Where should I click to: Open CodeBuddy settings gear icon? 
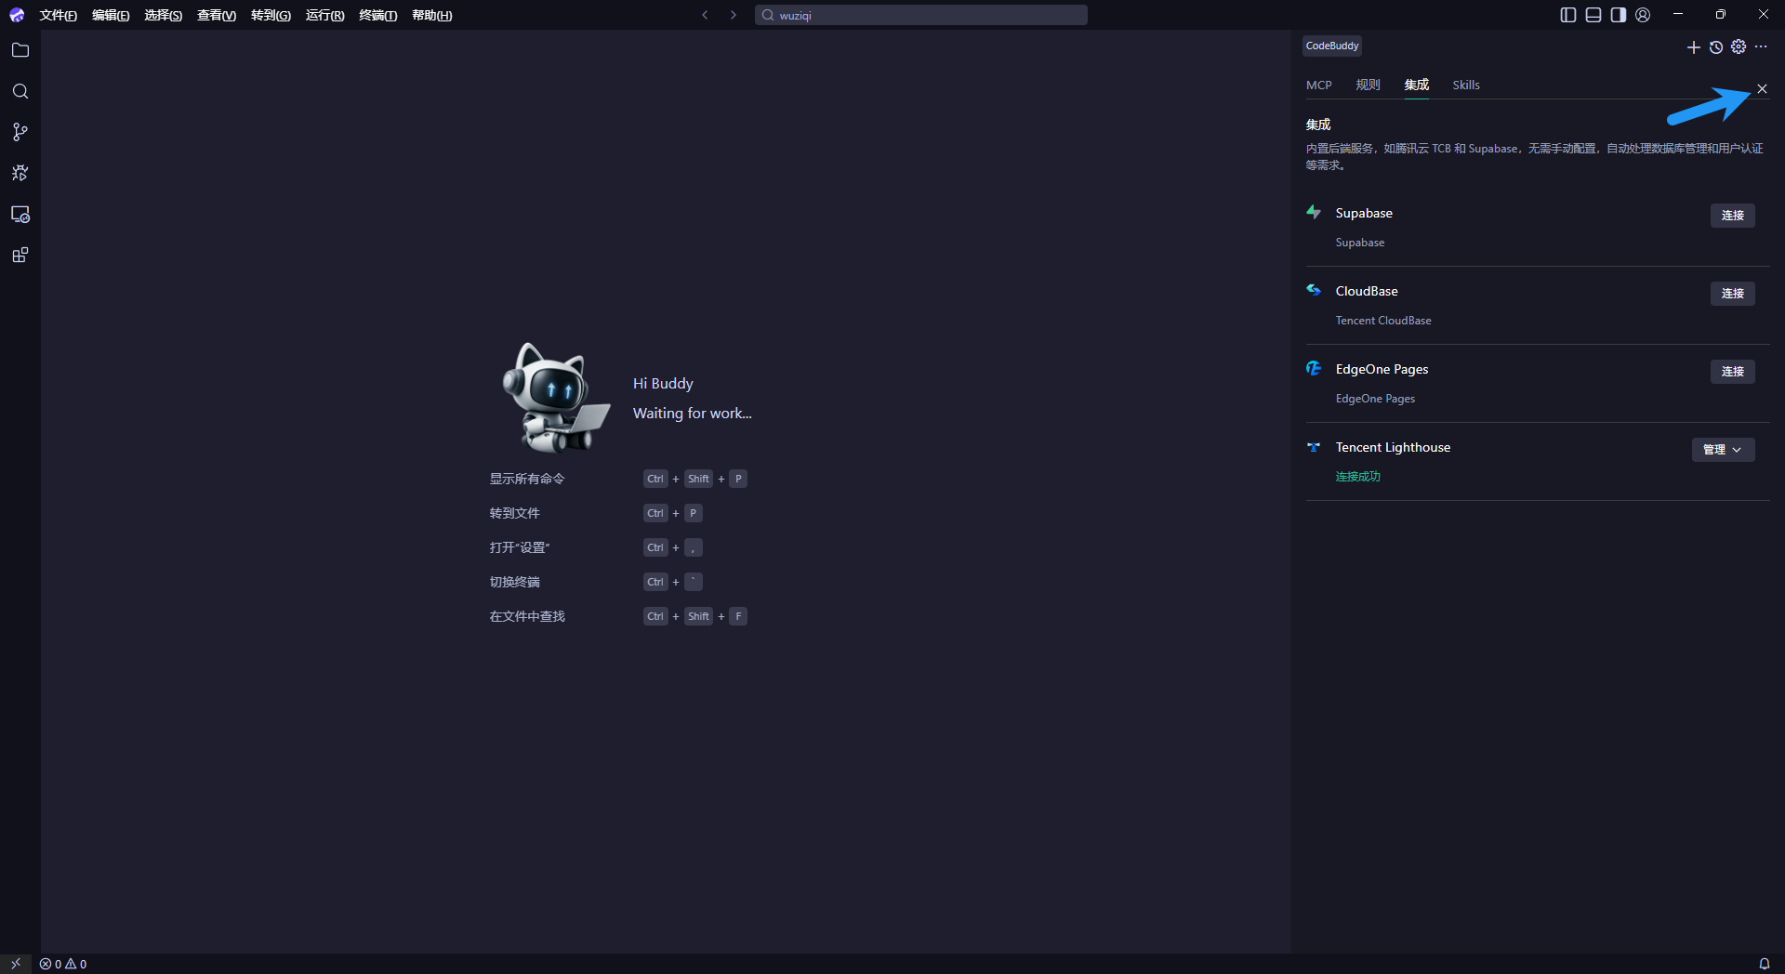(1739, 46)
